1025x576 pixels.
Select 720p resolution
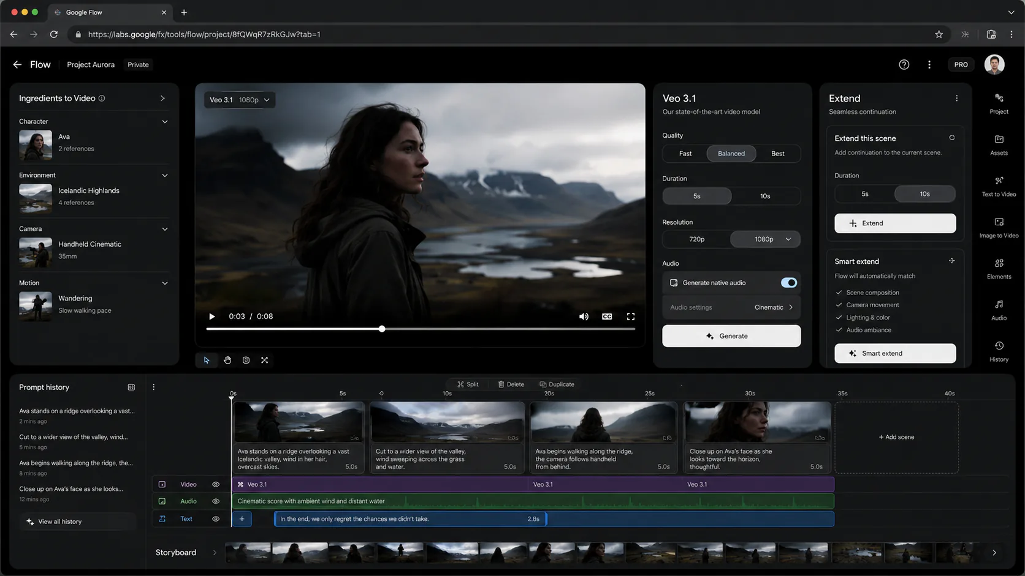[x=696, y=239]
